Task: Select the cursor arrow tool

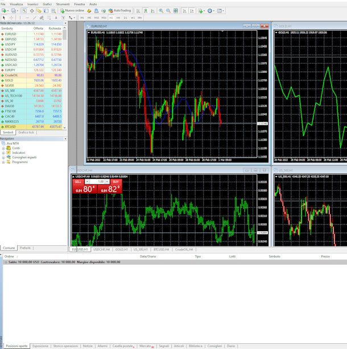Action: [4, 18]
